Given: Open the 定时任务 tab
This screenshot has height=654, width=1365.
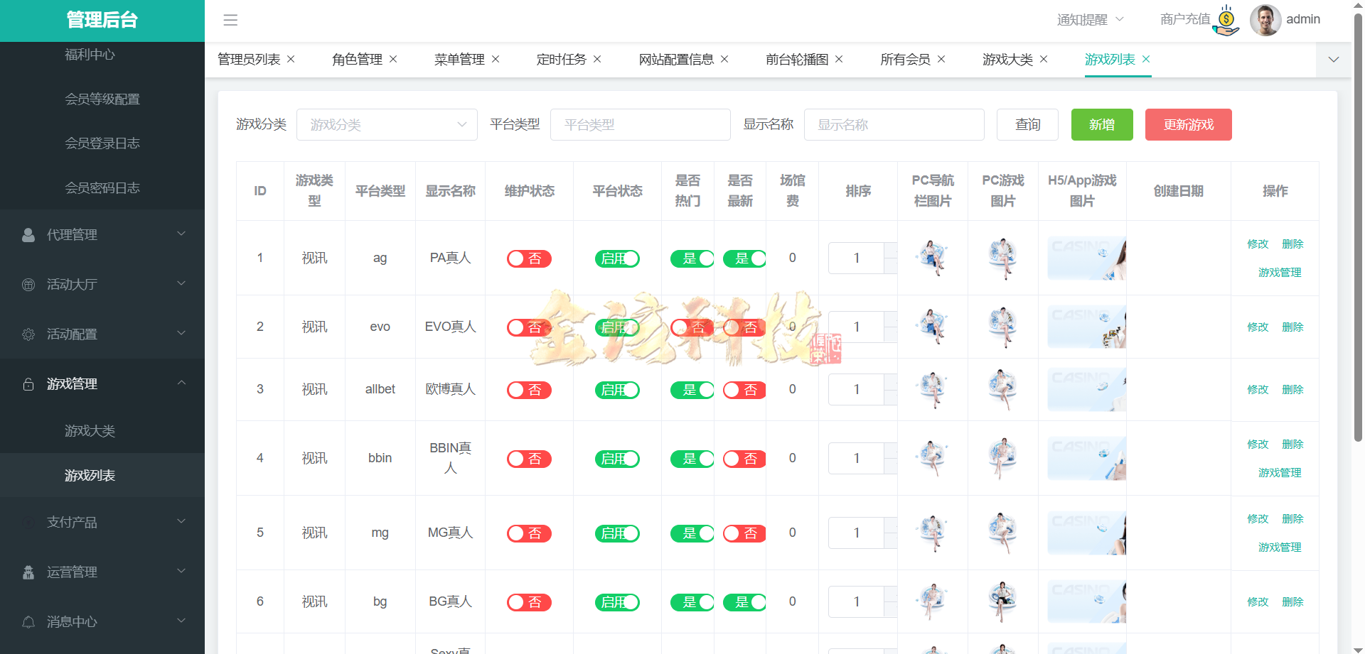Looking at the screenshot, I should 562,59.
